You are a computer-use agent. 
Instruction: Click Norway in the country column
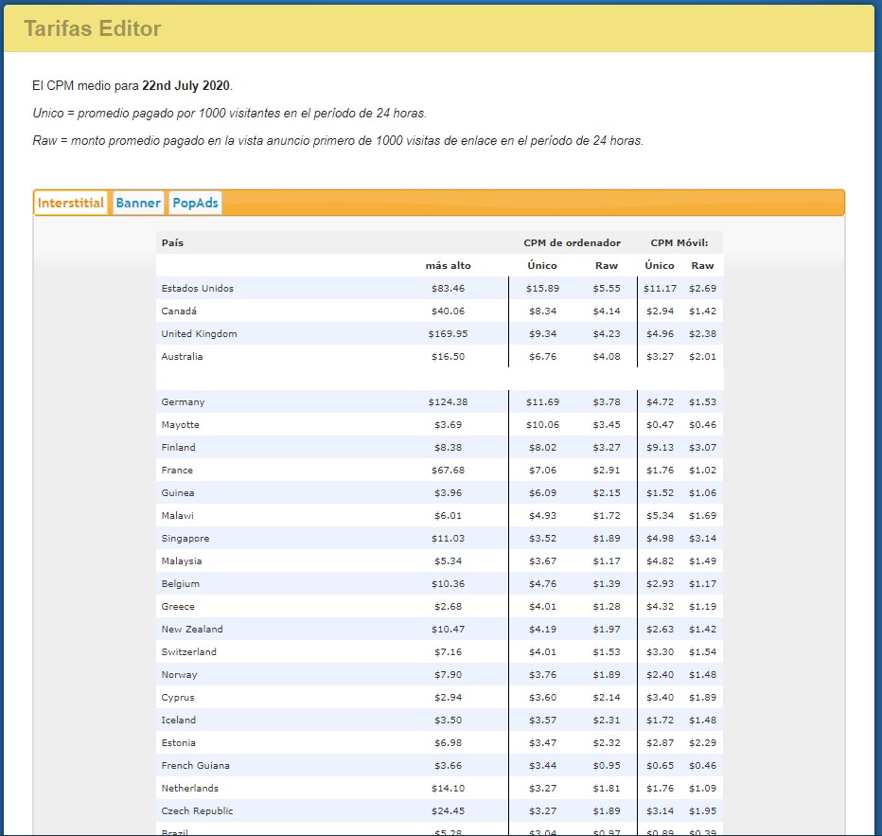click(179, 674)
